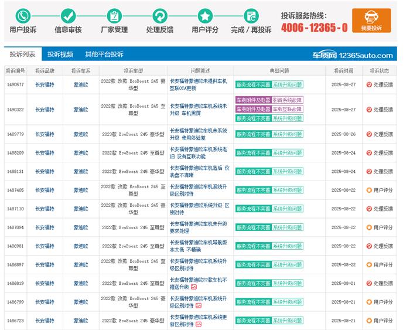The width and height of the screenshot is (410, 330).
Task: Click 用户评分 status icon for complaint 1487094
Action: tap(369, 227)
